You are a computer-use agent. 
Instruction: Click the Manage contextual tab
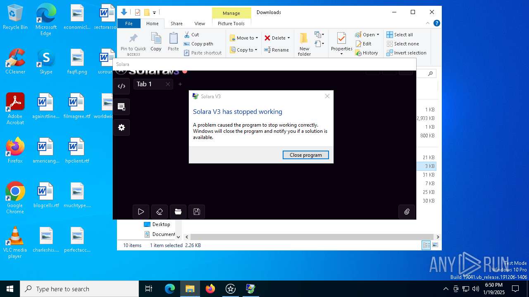(231, 13)
